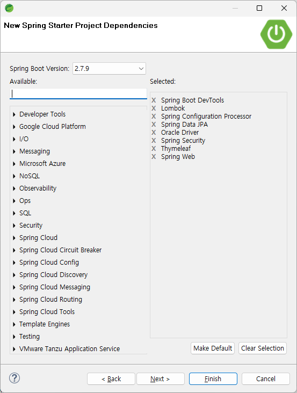This screenshot has height=393, width=297.
Task: Select Lombok label in Selected list
Action: 173,108
